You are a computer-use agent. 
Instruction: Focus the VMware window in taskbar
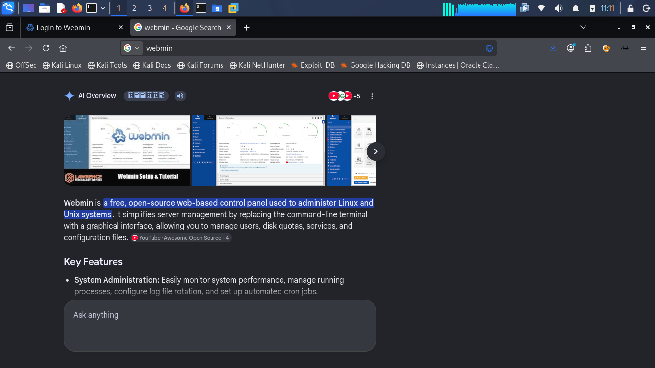(x=234, y=8)
